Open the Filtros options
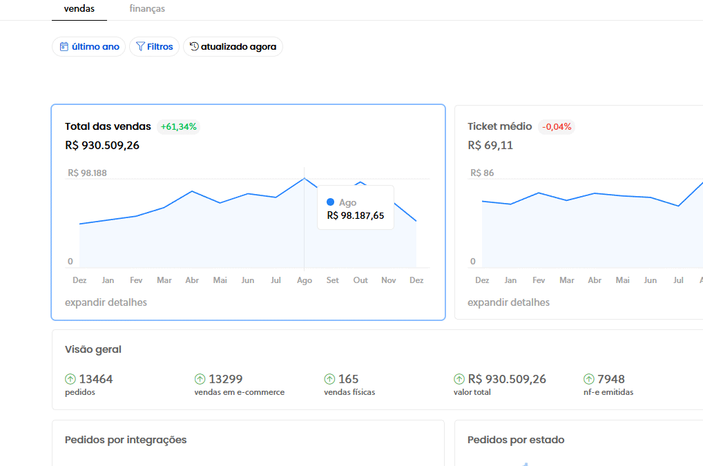The width and height of the screenshot is (703, 466). point(154,47)
